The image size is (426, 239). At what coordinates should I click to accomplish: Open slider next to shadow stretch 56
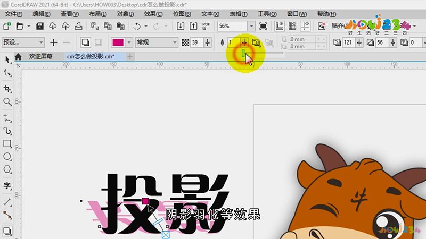393,42
